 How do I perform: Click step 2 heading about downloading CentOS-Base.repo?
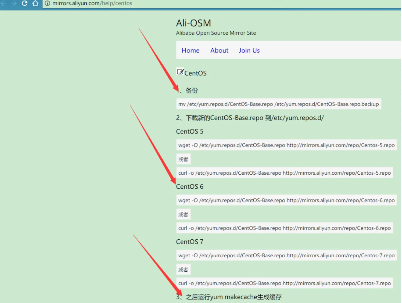(250, 118)
